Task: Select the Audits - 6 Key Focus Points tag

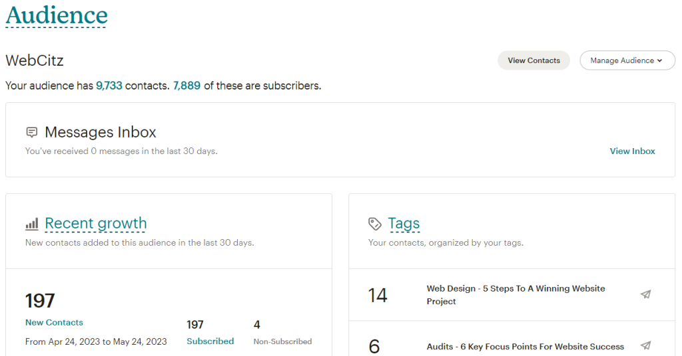Action: [525, 347]
